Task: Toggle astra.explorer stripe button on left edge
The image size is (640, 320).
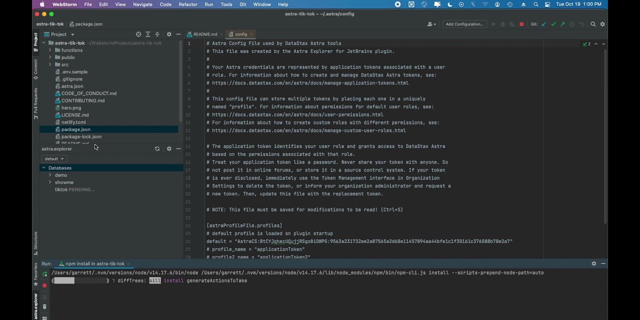Action: coord(35,306)
